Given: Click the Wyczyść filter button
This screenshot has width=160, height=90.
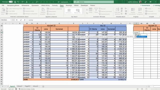Looking at the screenshot, I should [x=102, y=9].
